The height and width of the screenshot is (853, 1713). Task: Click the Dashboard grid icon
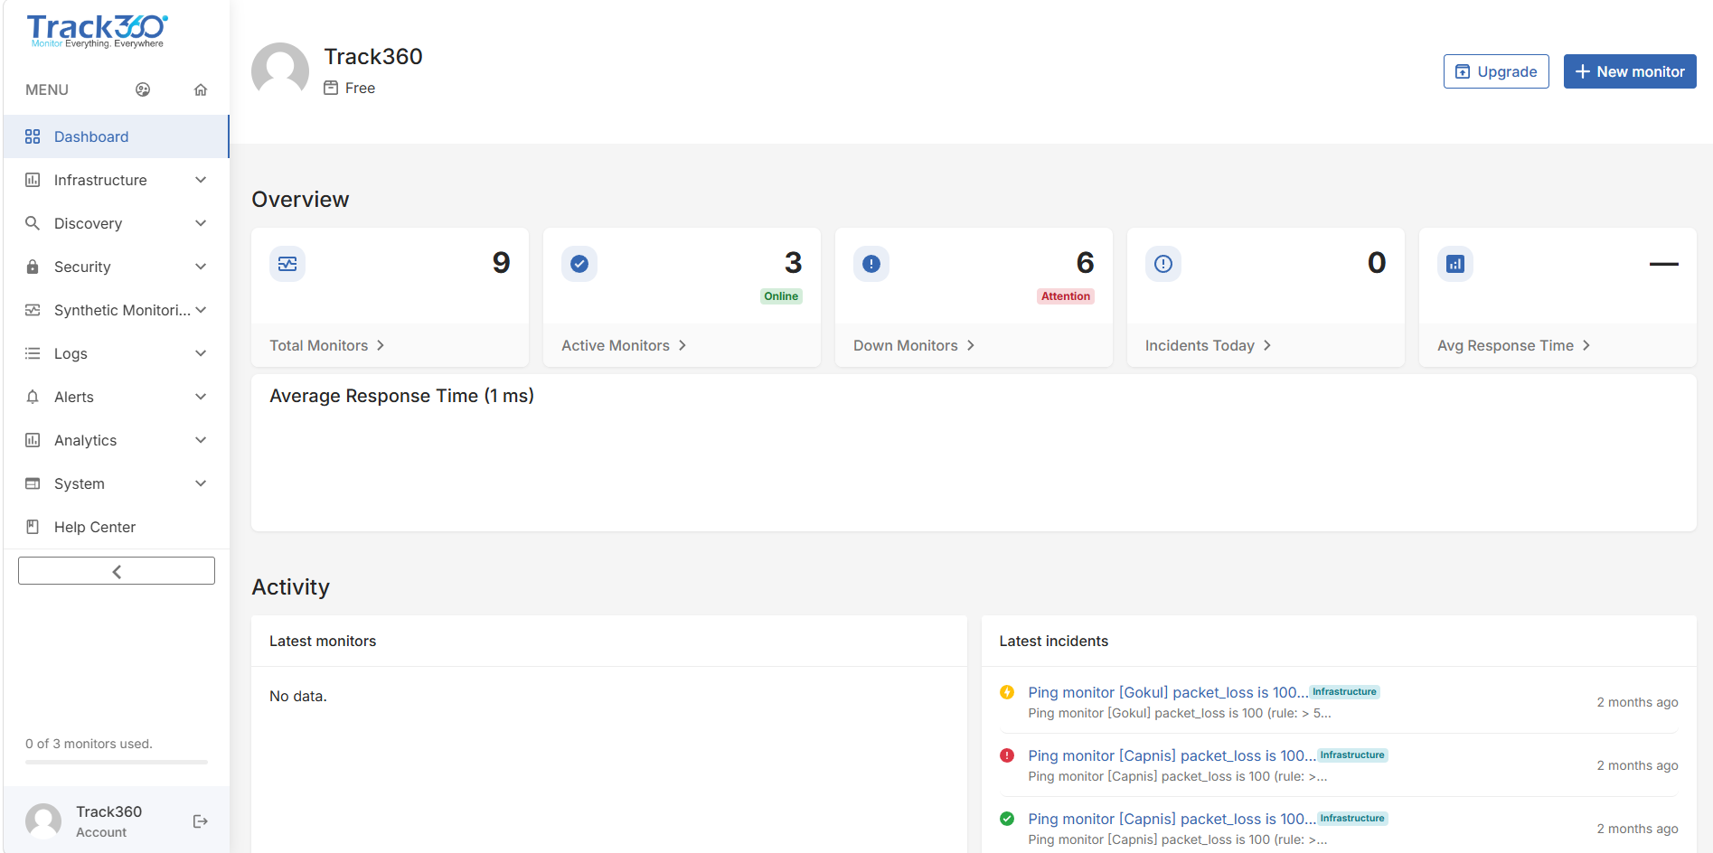click(x=33, y=136)
